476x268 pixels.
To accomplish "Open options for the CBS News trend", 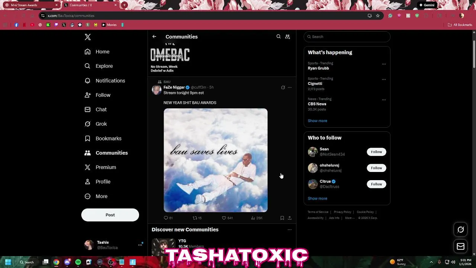I will pos(384,100).
